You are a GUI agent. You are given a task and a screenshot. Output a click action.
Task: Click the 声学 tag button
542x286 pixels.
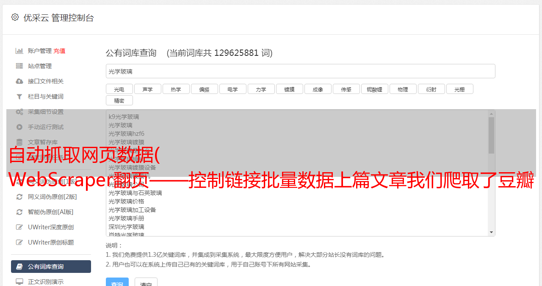(147, 89)
